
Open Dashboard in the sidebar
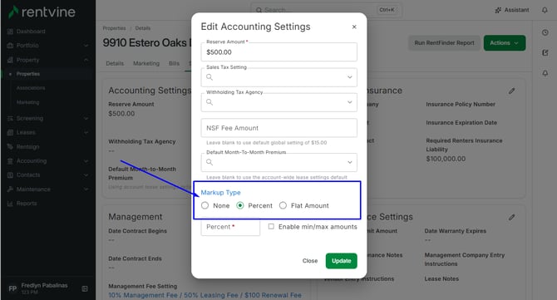pos(31,32)
